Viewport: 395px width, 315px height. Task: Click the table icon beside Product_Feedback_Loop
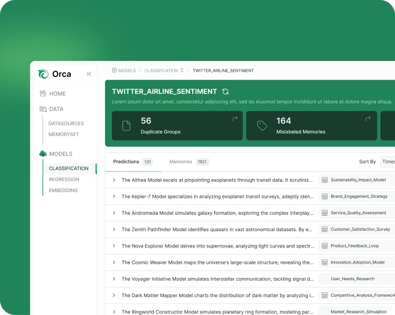325,246
